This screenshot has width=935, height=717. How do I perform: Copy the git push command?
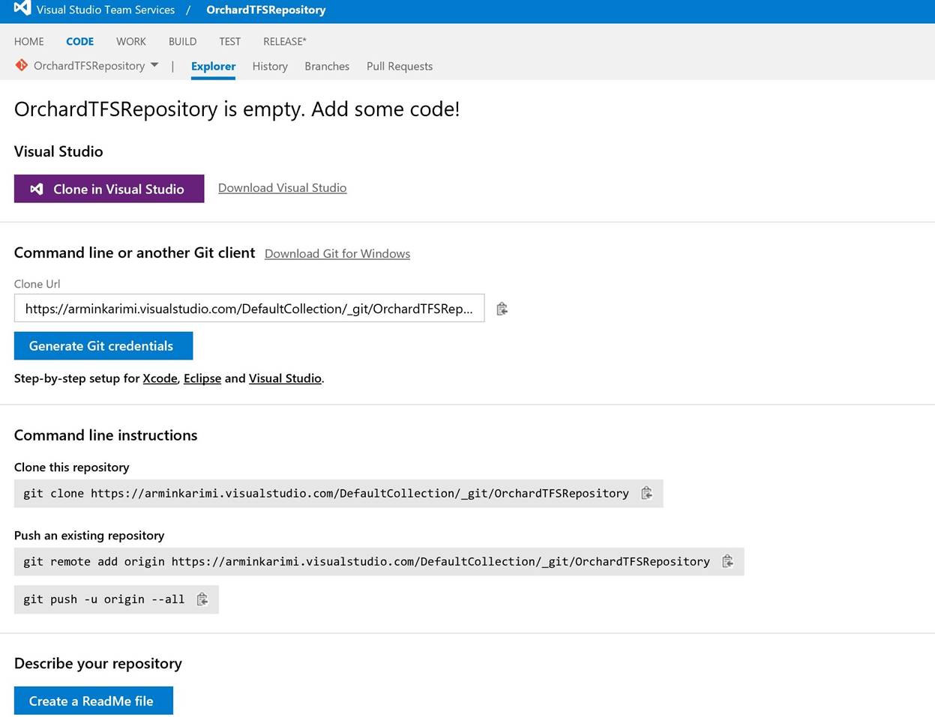pos(202,599)
